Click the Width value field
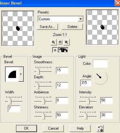This screenshot has width=120, height=133. (x=14, y=109)
